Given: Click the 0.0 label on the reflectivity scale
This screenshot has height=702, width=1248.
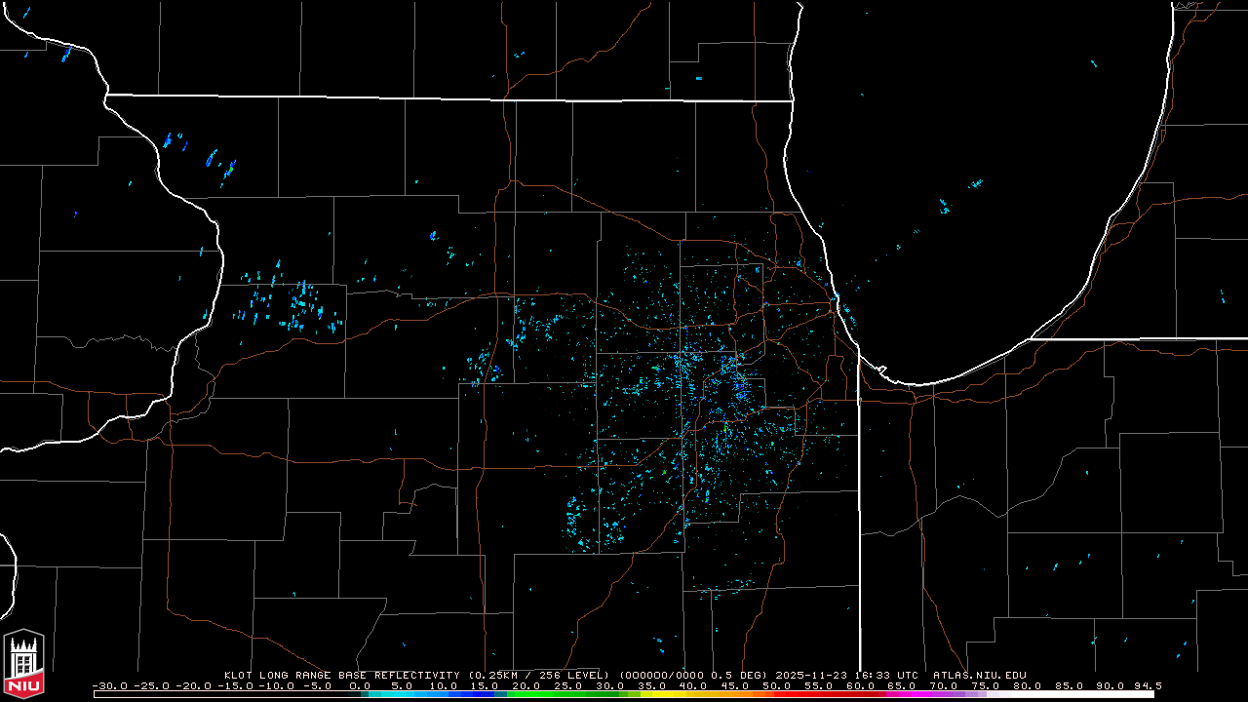Looking at the screenshot, I should 359,685.
